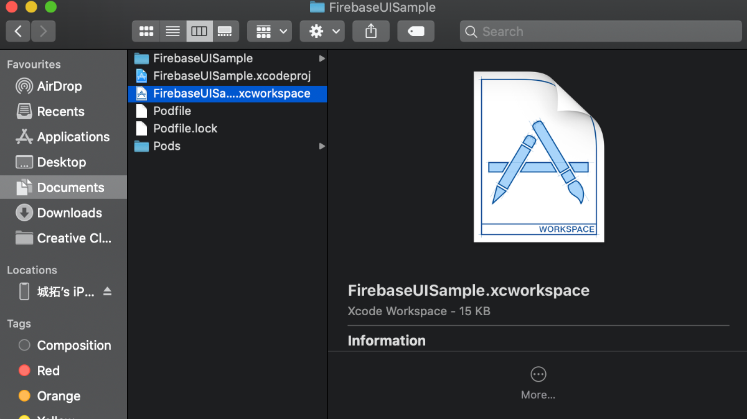Select the Red tag
Image resolution: width=747 pixels, height=419 pixels.
[x=63, y=371]
